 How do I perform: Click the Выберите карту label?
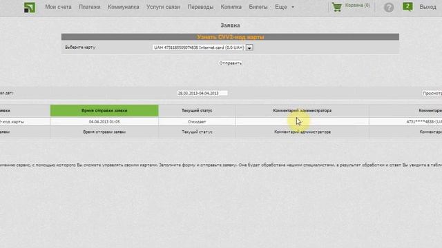(x=80, y=48)
